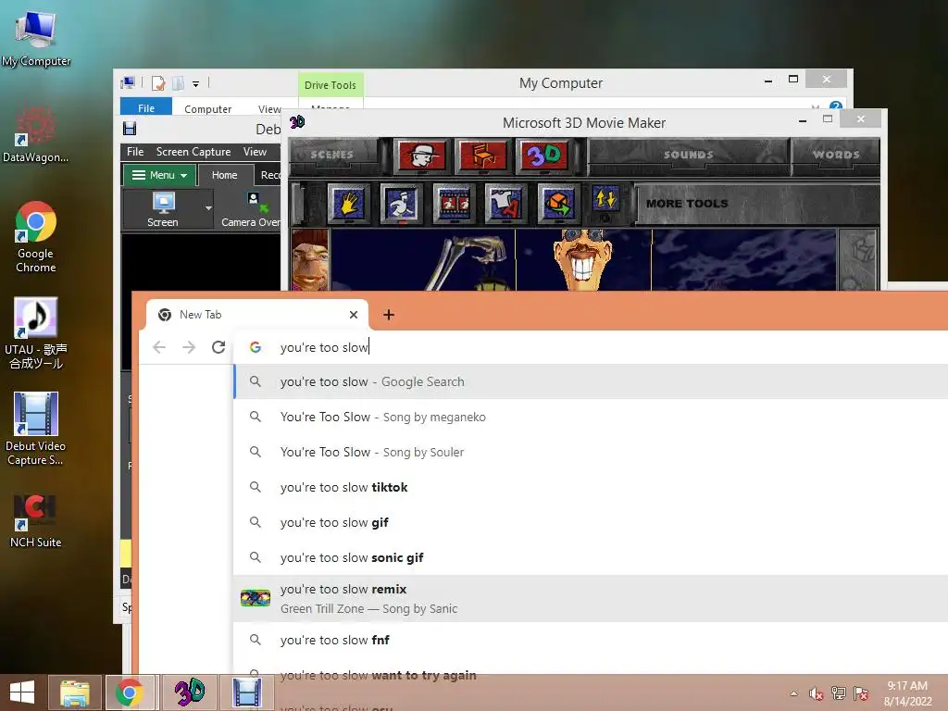
Task: Click Chrome's back arrow
Action: coord(159,347)
